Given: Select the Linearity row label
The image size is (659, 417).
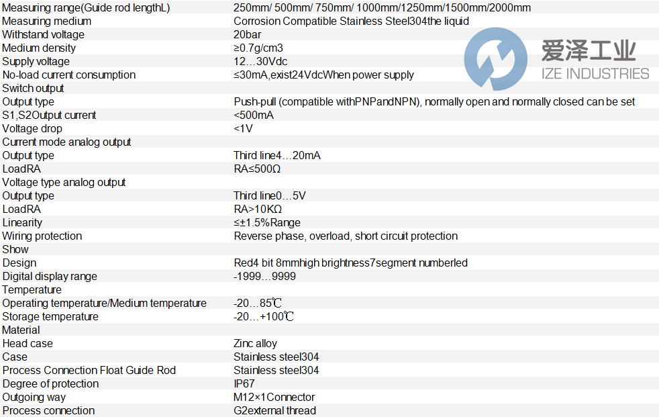Looking at the screenshot, I should point(22,223).
